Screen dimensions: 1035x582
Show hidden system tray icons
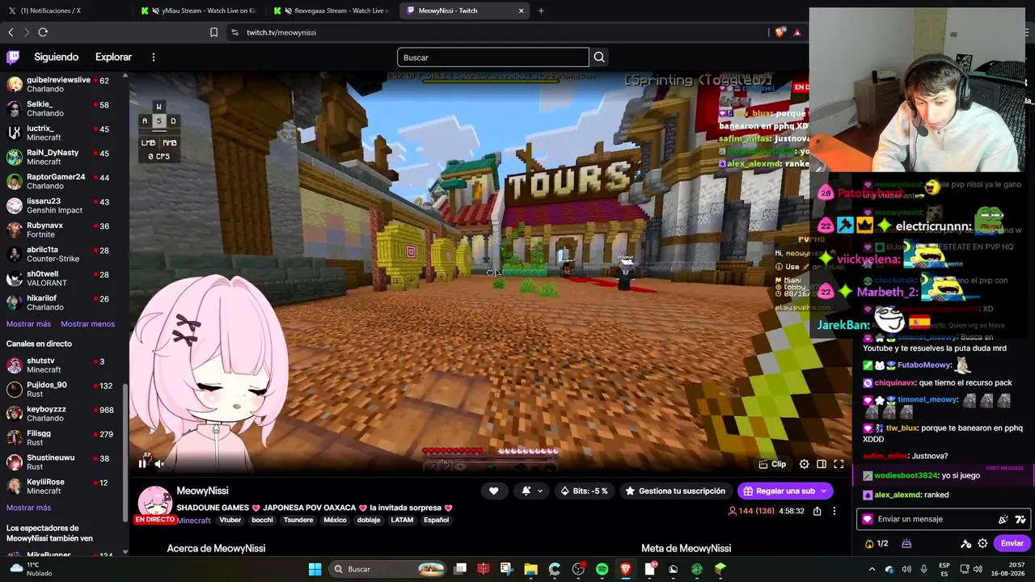coord(872,569)
